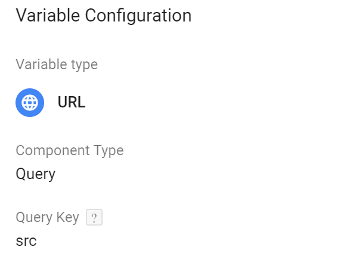This screenshot has height=262, width=356.
Task: Open variable type selection via URL label
Action: [72, 102]
